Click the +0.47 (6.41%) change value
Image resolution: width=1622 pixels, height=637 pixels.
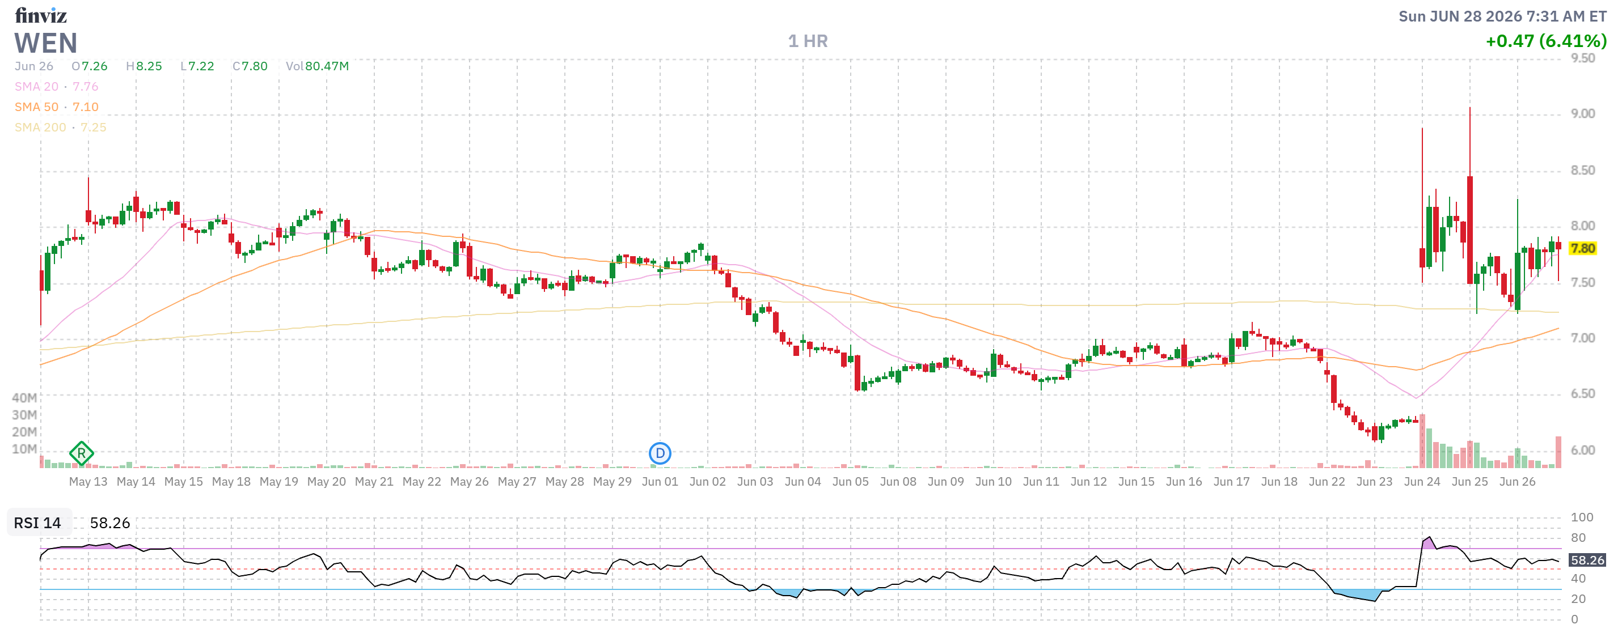click(1546, 41)
